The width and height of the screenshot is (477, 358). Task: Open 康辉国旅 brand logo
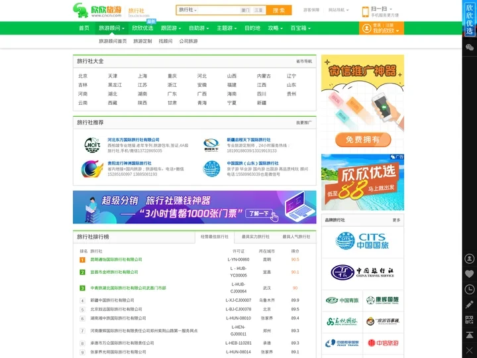[x=383, y=300]
